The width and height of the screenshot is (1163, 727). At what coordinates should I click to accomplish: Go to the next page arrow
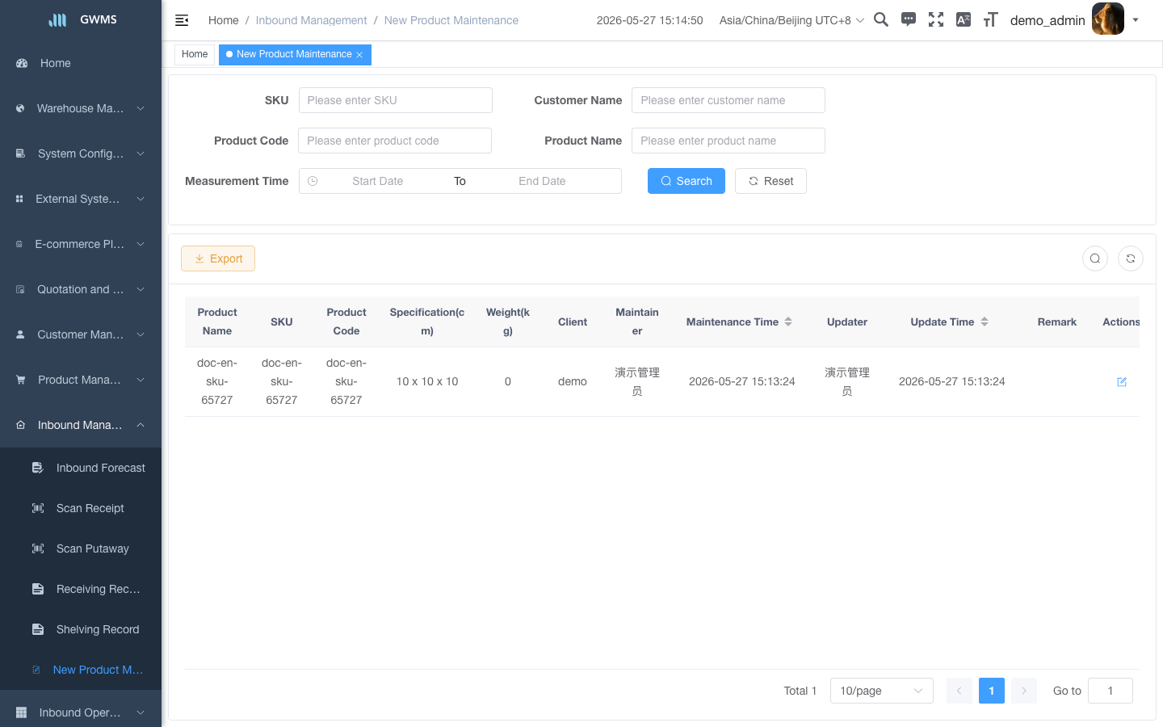(1024, 691)
